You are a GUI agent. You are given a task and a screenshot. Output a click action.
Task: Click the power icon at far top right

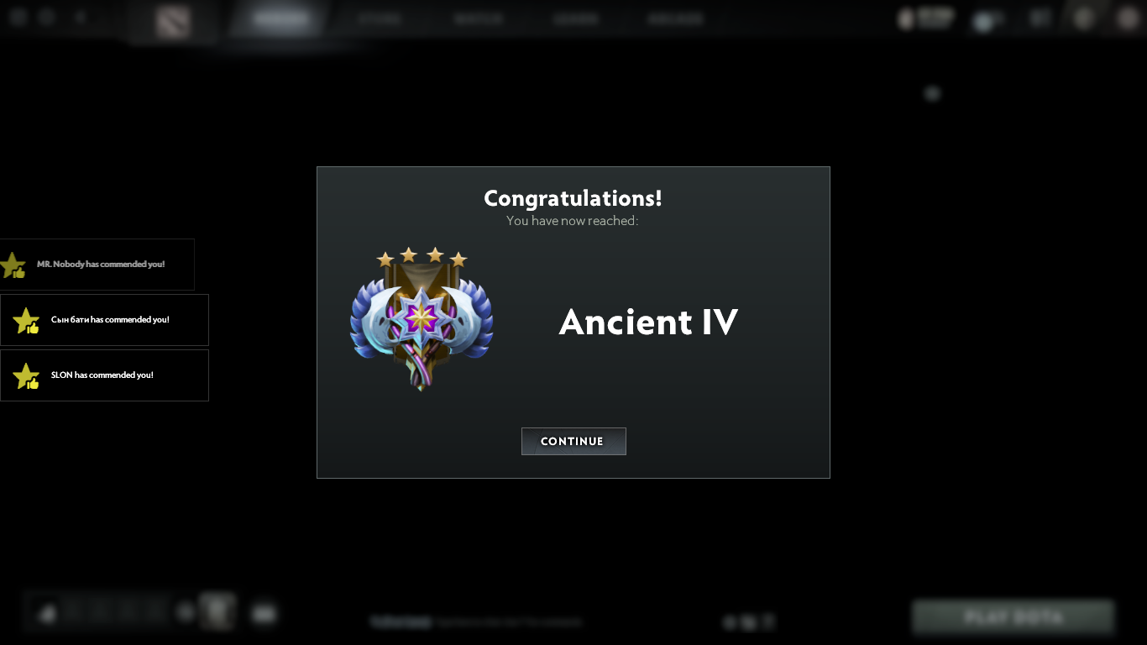1128,18
